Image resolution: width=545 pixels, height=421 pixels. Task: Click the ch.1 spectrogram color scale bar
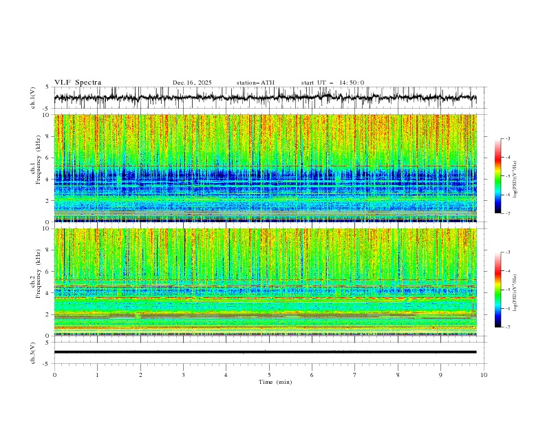click(x=498, y=176)
